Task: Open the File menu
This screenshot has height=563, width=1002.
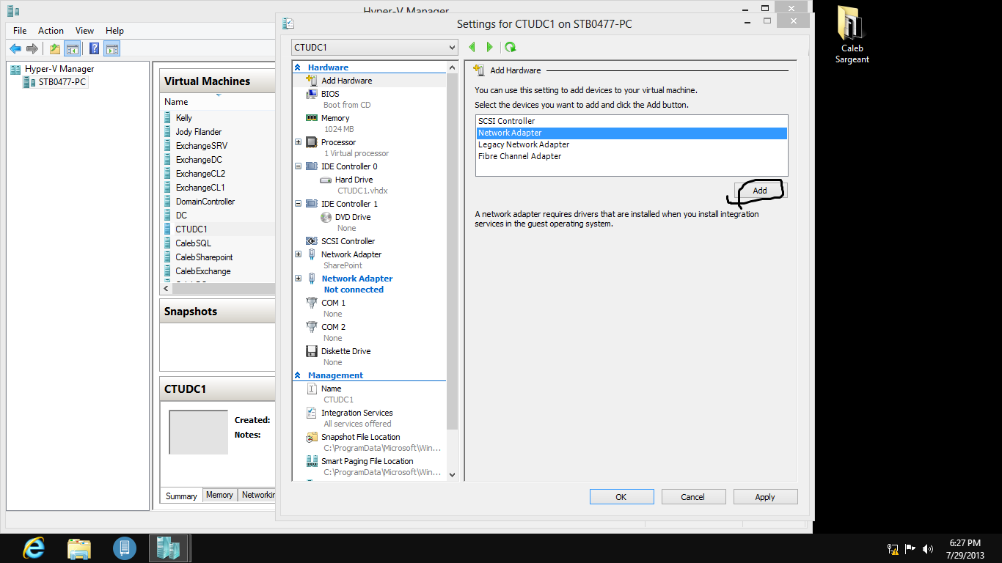Action: tap(20, 31)
